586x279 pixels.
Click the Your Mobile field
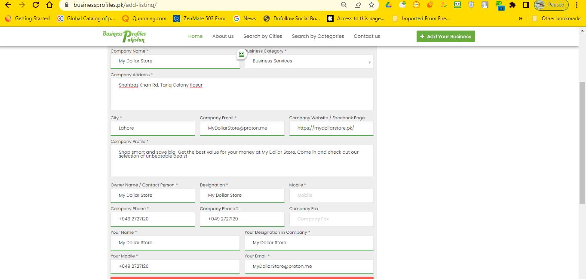(175, 267)
